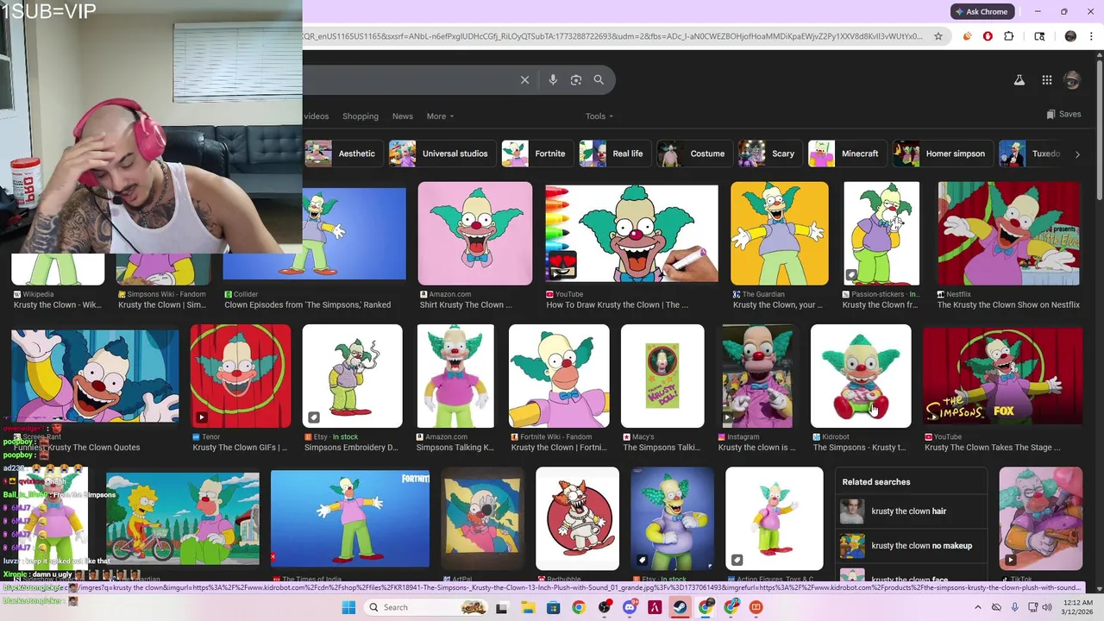Open Chrome's tab search icon

tap(1039, 36)
